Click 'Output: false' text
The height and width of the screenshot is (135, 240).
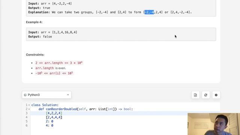tap(40, 37)
